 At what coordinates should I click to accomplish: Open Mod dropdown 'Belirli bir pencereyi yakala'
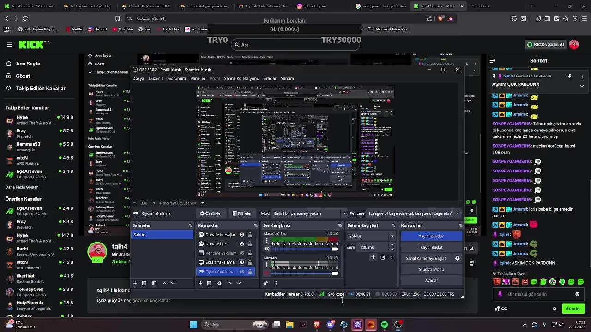(309, 213)
